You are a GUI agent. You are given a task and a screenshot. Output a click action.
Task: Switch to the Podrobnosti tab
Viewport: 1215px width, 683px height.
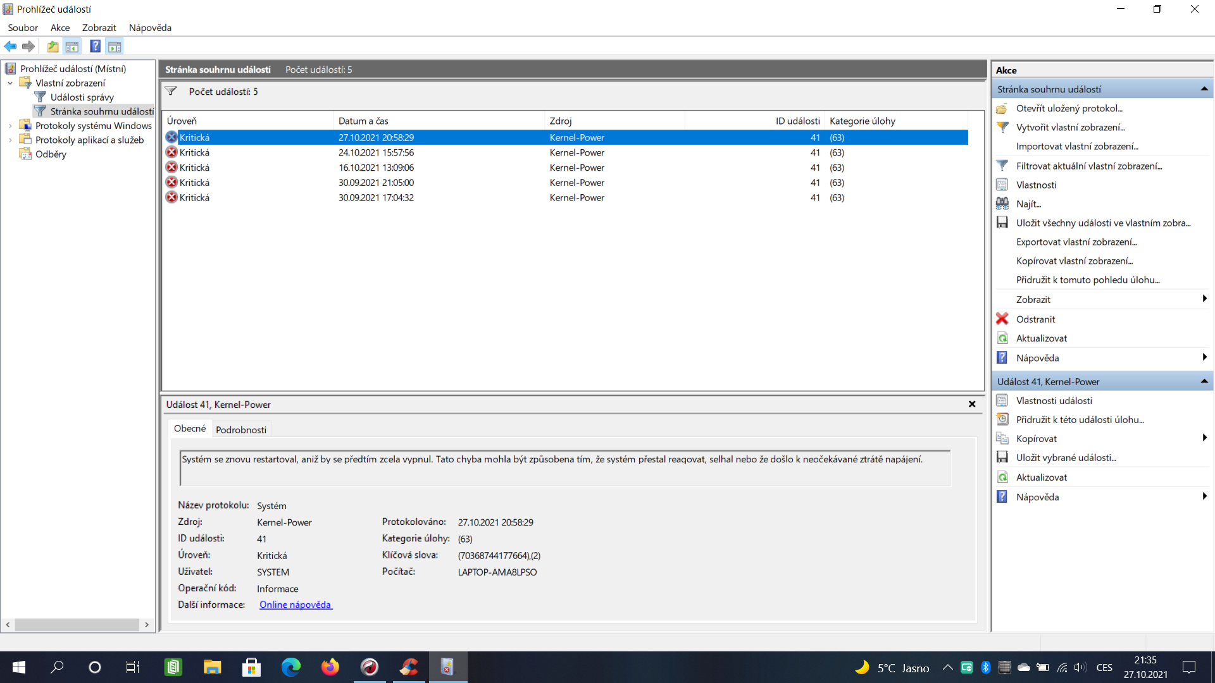point(240,429)
